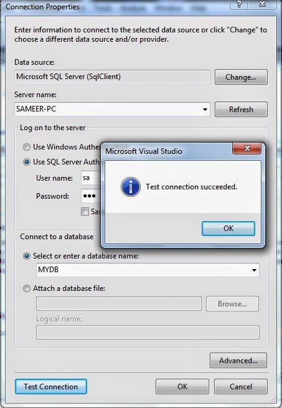Select Use SQL Server Authentication radio button
Viewport: 282px width, 408px height.
[27, 162]
